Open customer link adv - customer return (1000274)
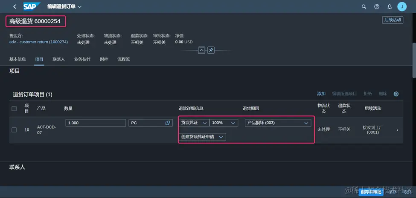 [38, 42]
